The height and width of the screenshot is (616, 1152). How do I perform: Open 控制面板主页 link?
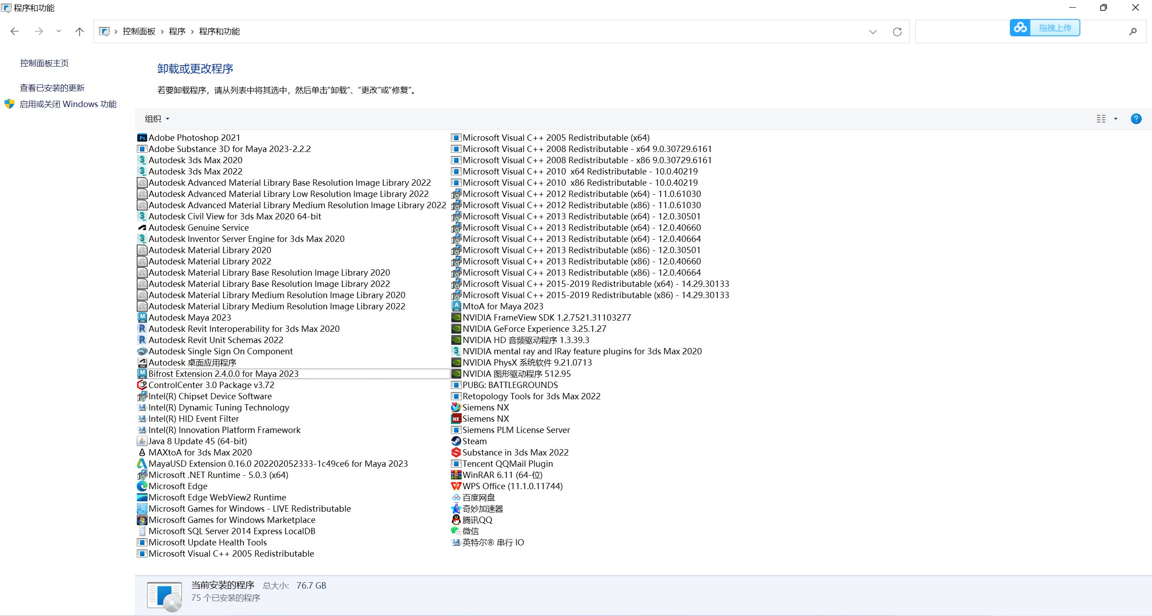coord(45,63)
